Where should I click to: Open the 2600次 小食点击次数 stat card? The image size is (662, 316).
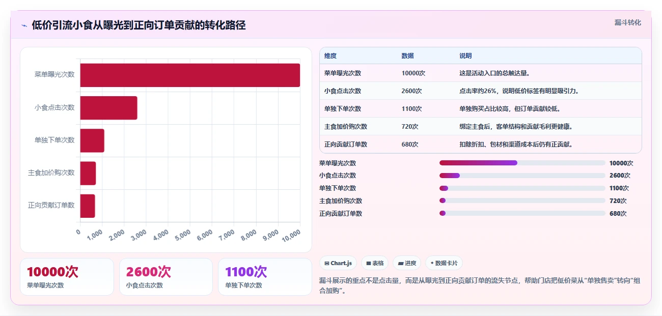click(x=166, y=277)
